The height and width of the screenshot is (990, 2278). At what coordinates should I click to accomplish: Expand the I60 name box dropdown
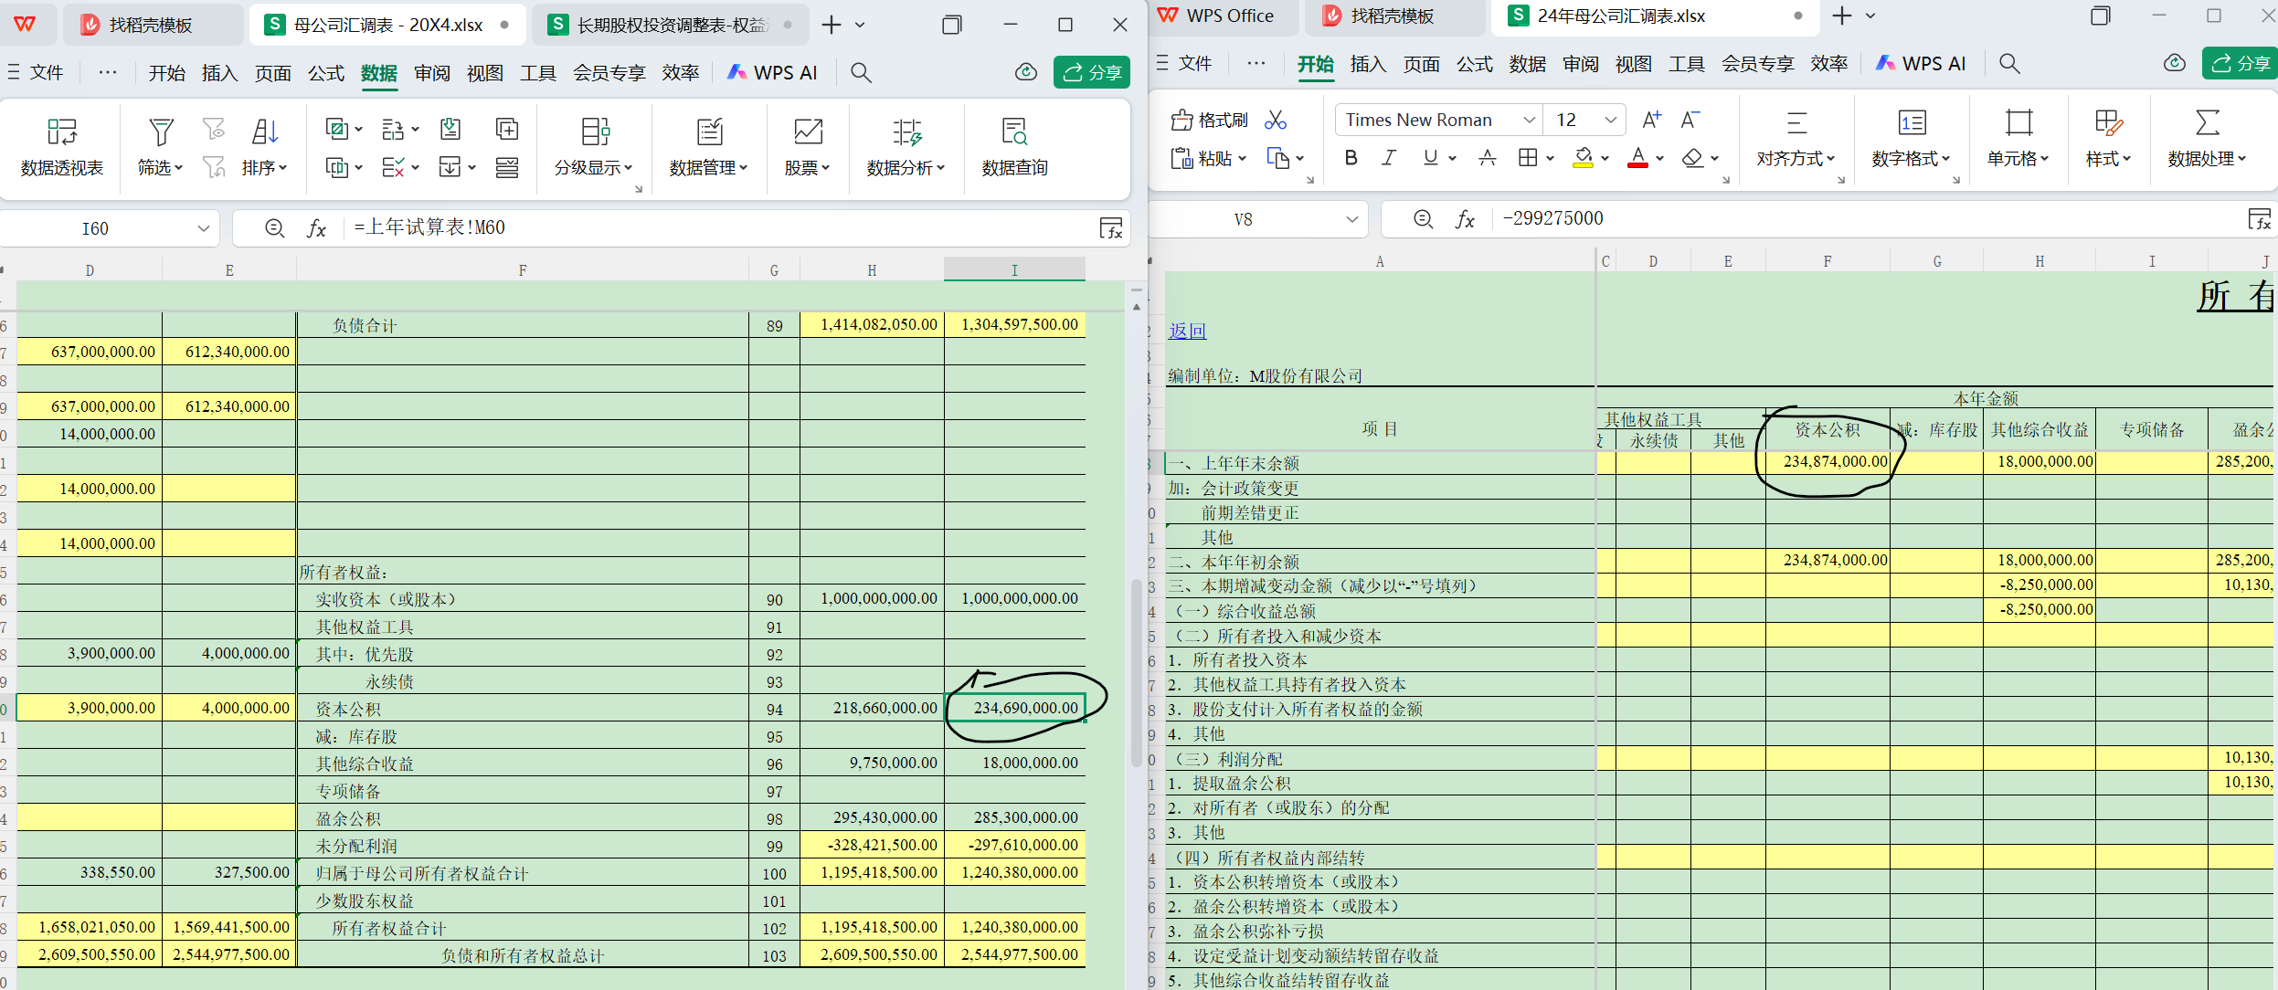(x=203, y=228)
